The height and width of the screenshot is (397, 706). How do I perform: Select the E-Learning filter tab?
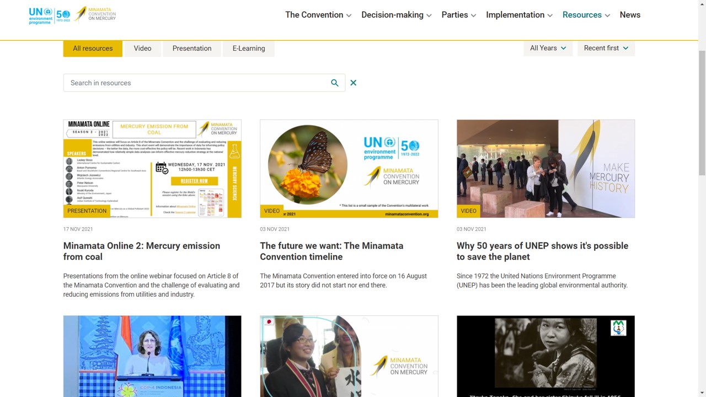pos(249,49)
